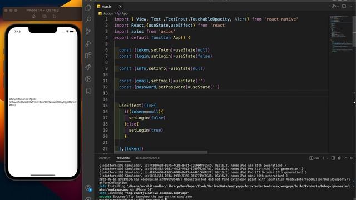Close the App.js editor tab
The width and height of the screenshot is (356, 200).
click(120, 6)
